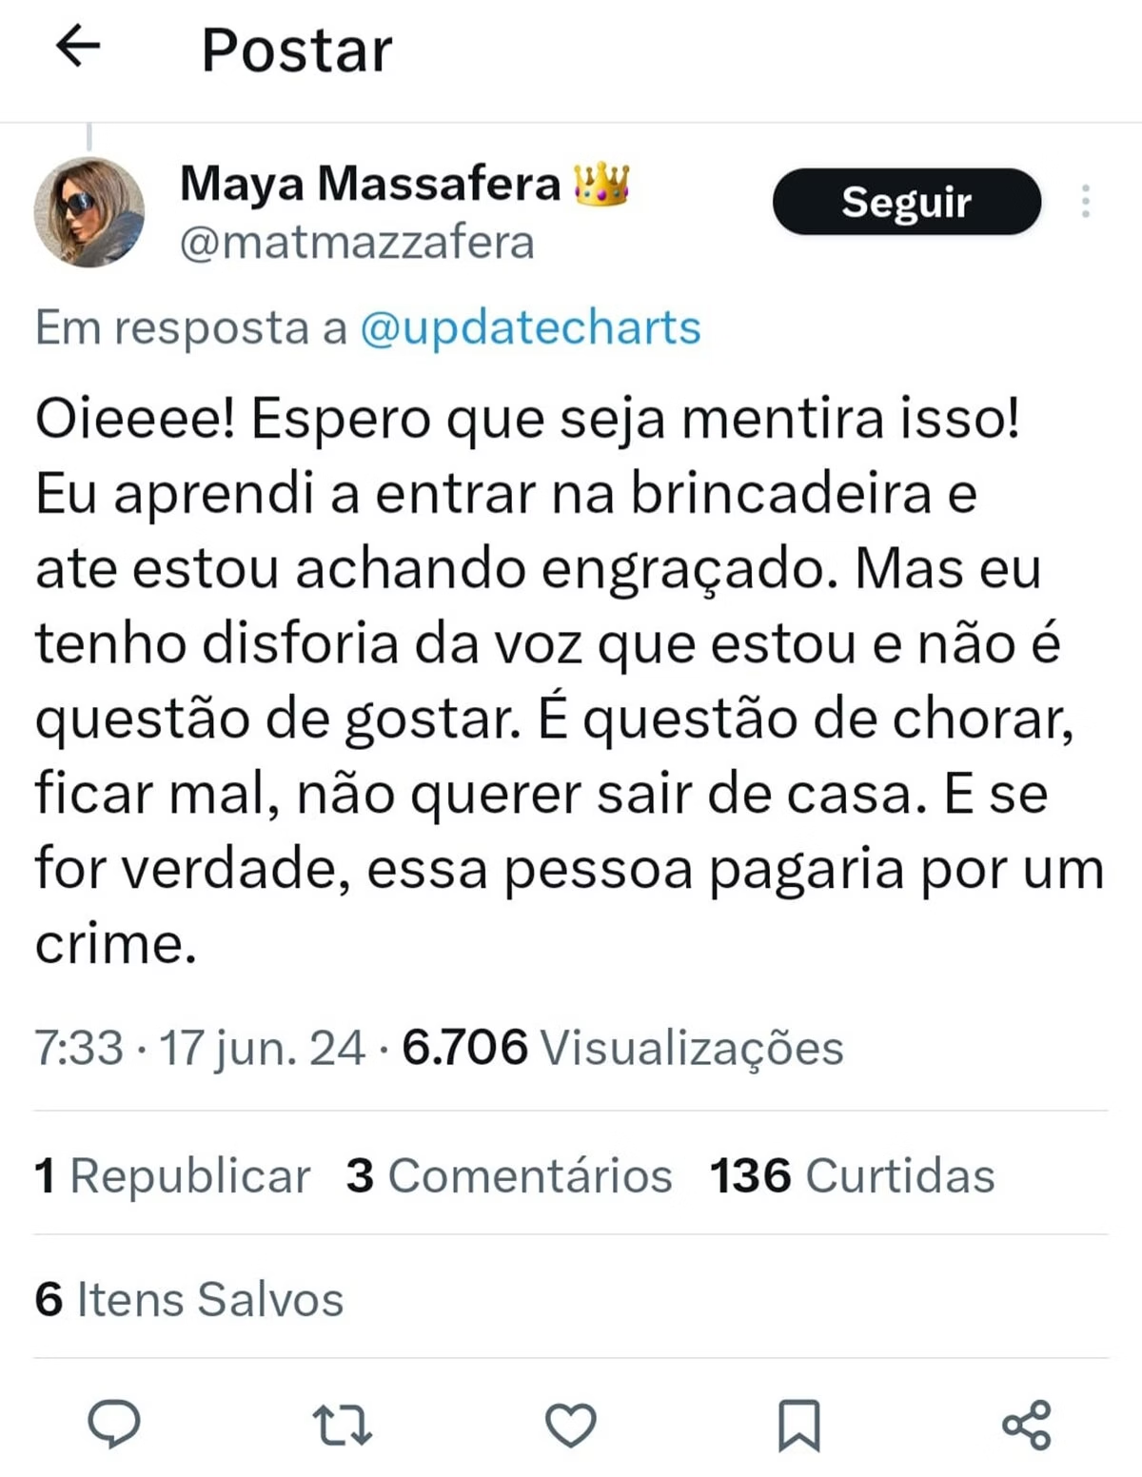Like the post with heart icon
The width and height of the screenshot is (1142, 1477).
click(570, 1425)
